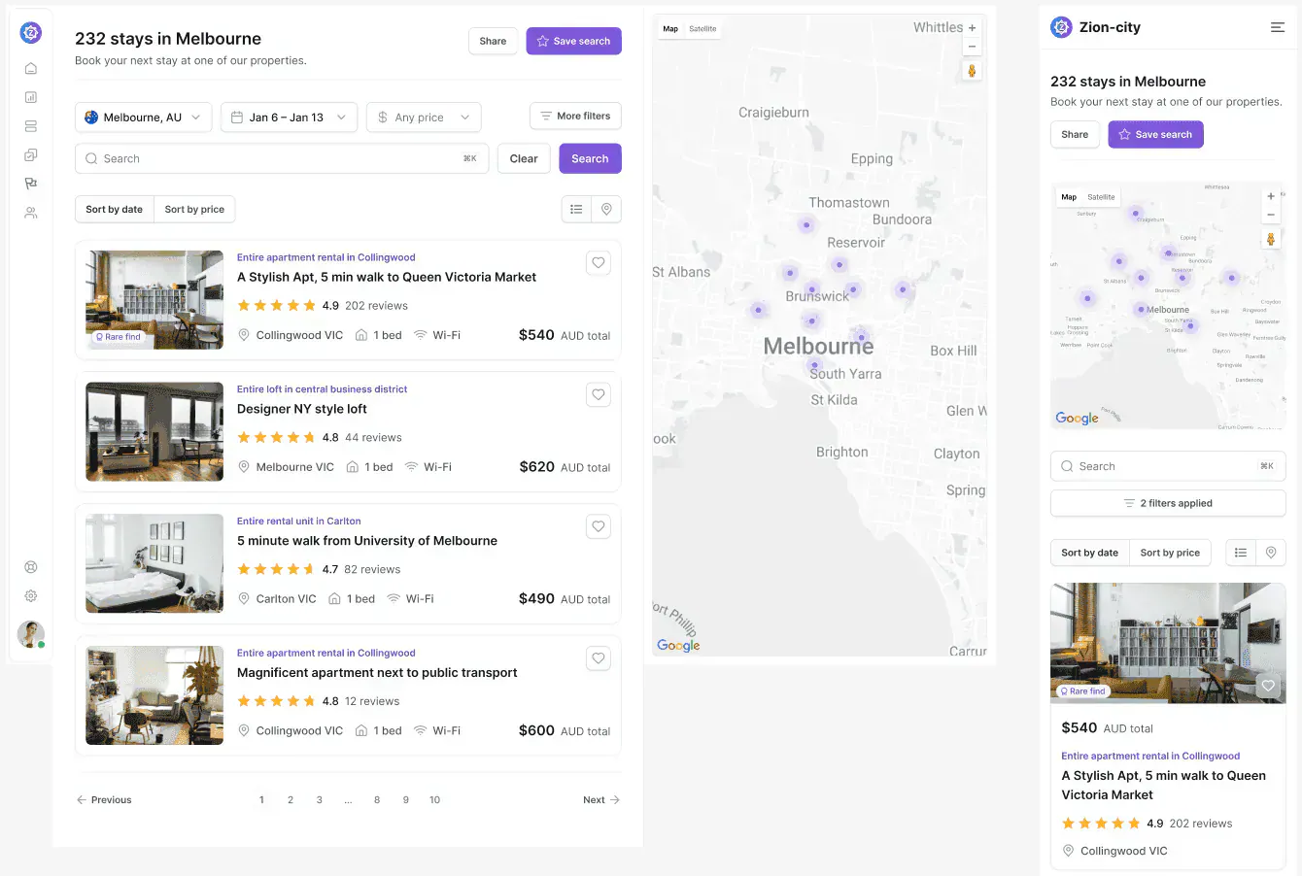This screenshot has width=1302, height=876.
Task: Open Jan 6 – Jan 13 date dropdown
Action: (x=289, y=118)
